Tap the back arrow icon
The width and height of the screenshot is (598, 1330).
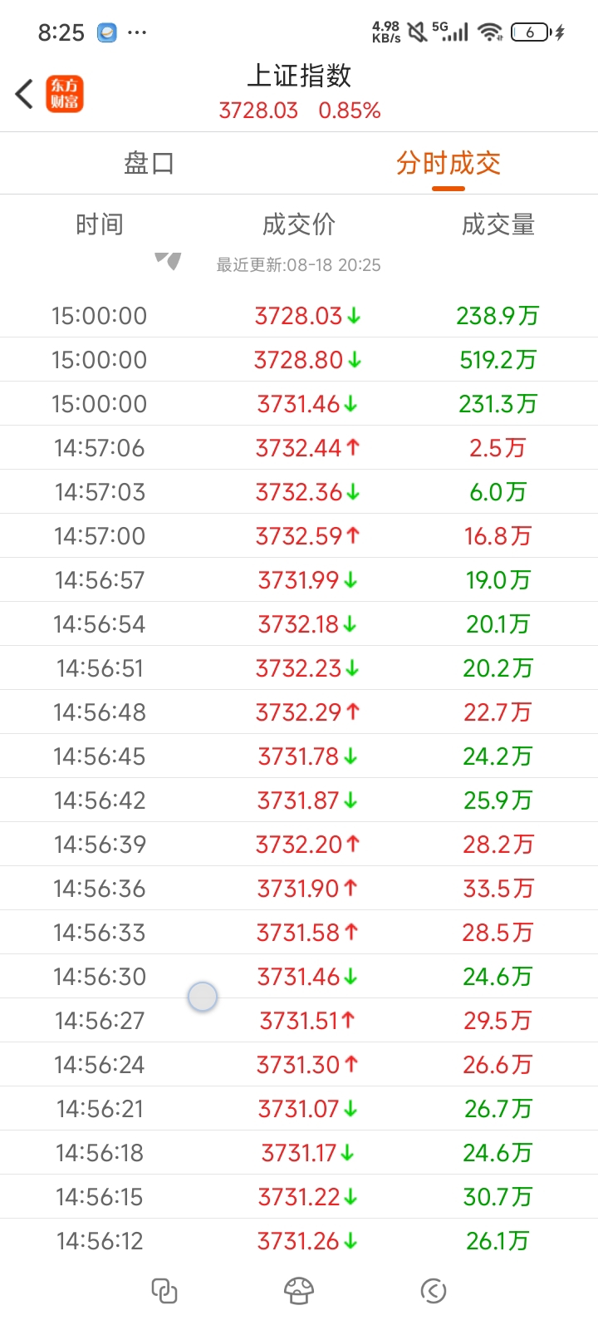click(x=24, y=93)
